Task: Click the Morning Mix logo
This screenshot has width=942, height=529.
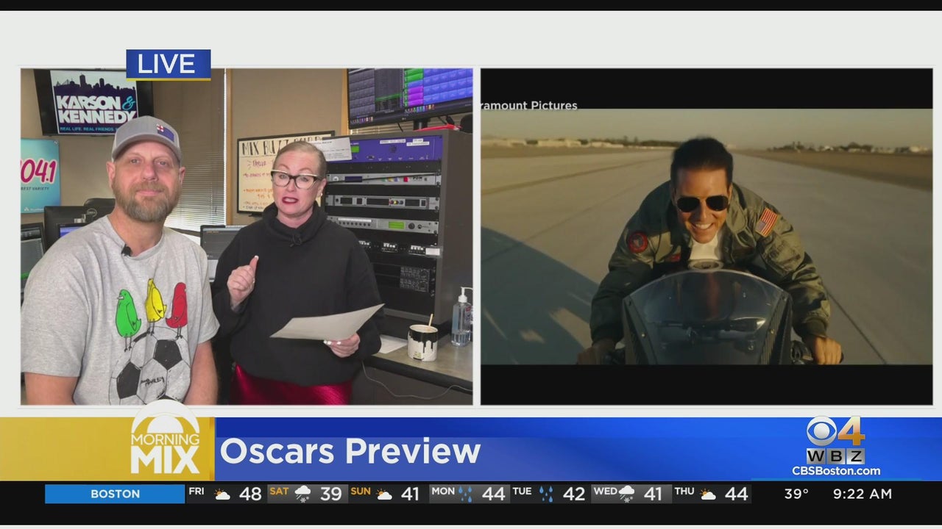Action: click(x=166, y=445)
